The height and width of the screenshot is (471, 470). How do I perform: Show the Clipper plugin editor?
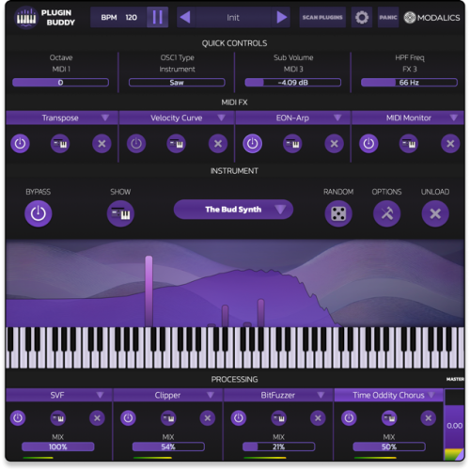[x=168, y=418]
